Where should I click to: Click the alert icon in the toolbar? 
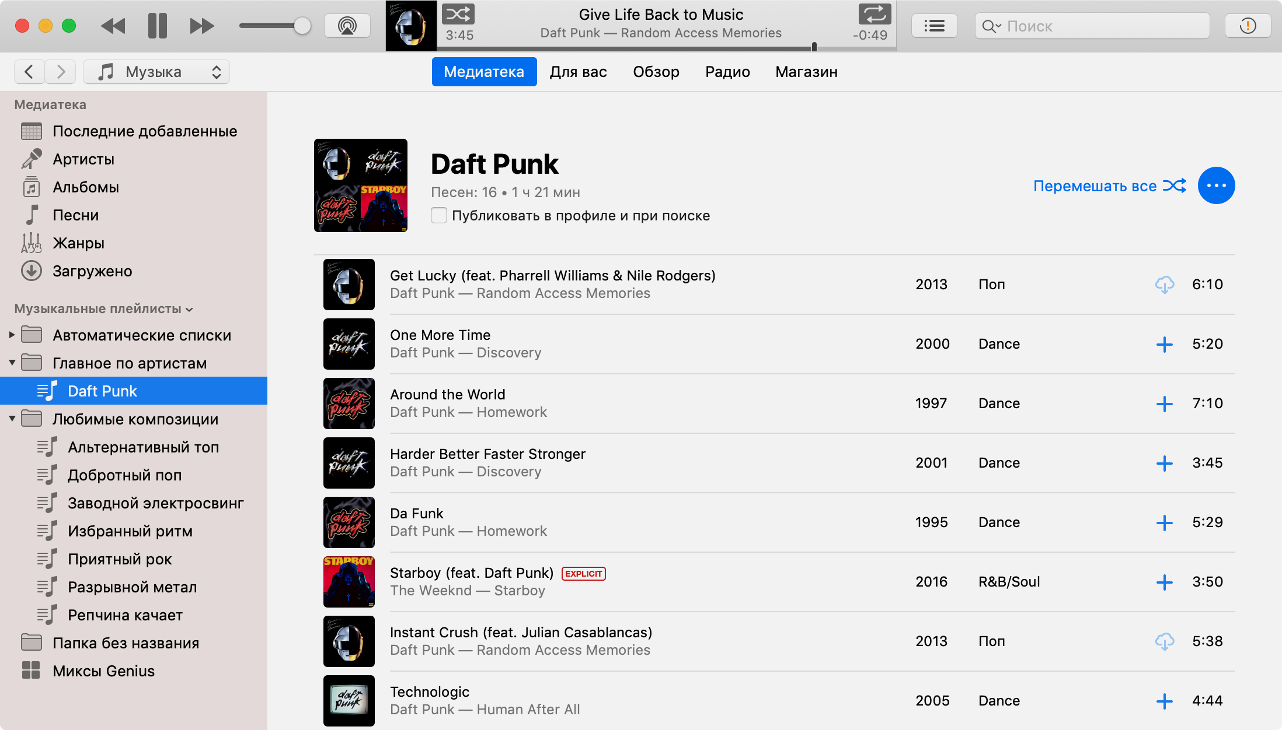tap(1248, 26)
